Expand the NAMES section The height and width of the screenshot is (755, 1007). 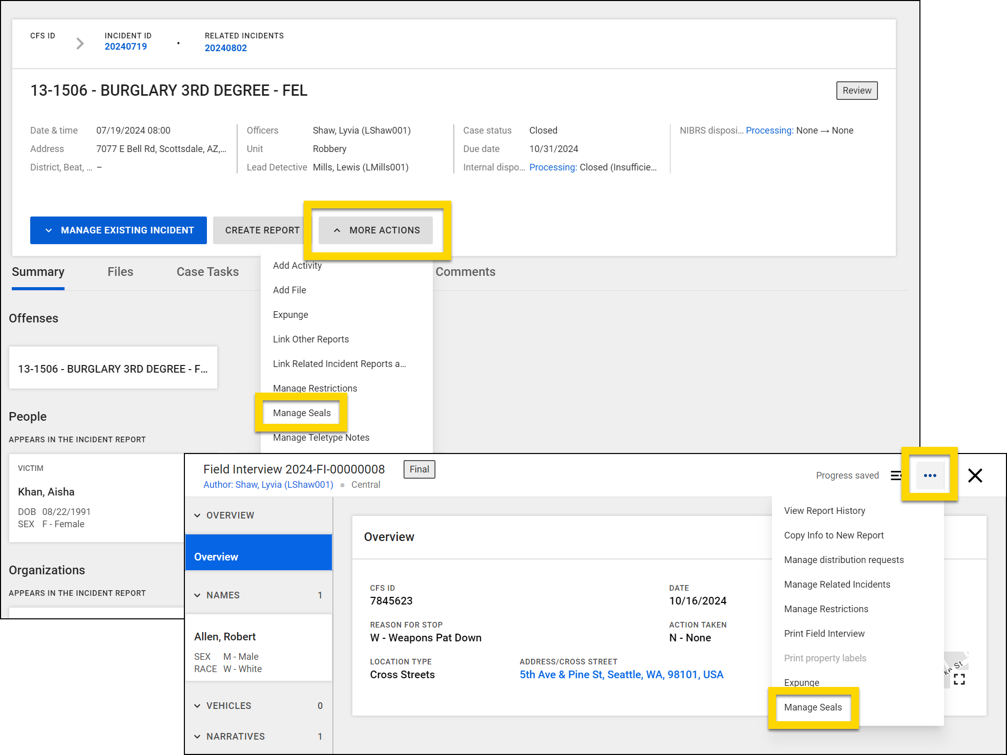(x=259, y=595)
